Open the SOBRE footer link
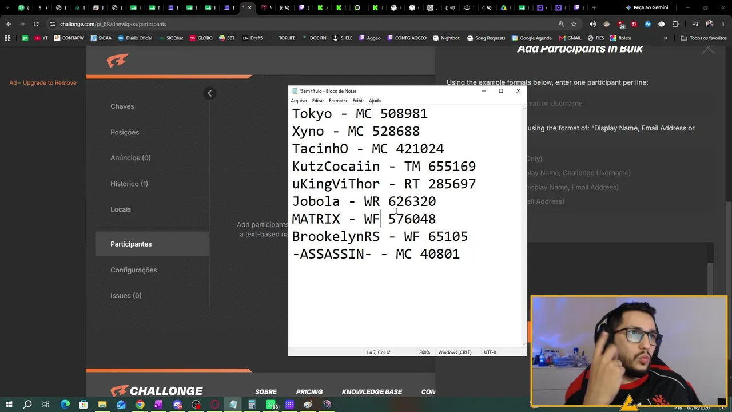This screenshot has width=732, height=412. pos(266,392)
